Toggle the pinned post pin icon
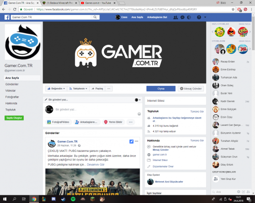Image resolution: width=255 pixels, height=203 pixels. pos(131,141)
